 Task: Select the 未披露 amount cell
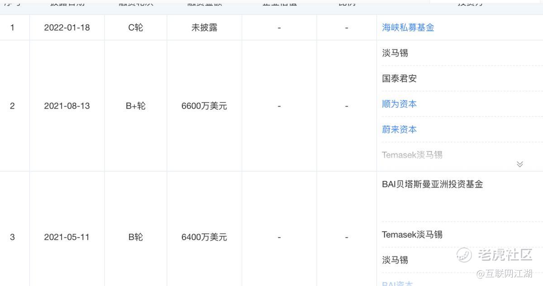tap(204, 28)
